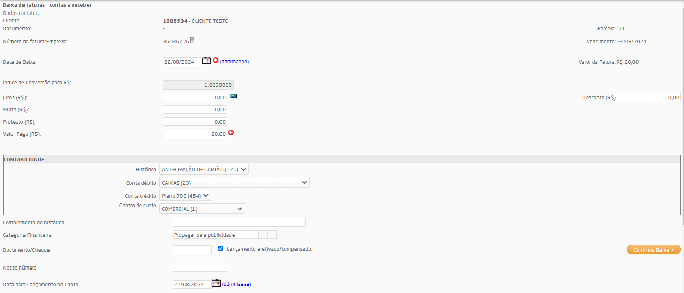The width and height of the screenshot is (684, 293).
Task: Click client text 1005534 - CLIENTE TESTE
Action: coord(196,21)
